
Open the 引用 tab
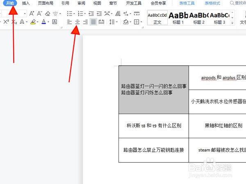pyautogui.click(x=65, y=3)
